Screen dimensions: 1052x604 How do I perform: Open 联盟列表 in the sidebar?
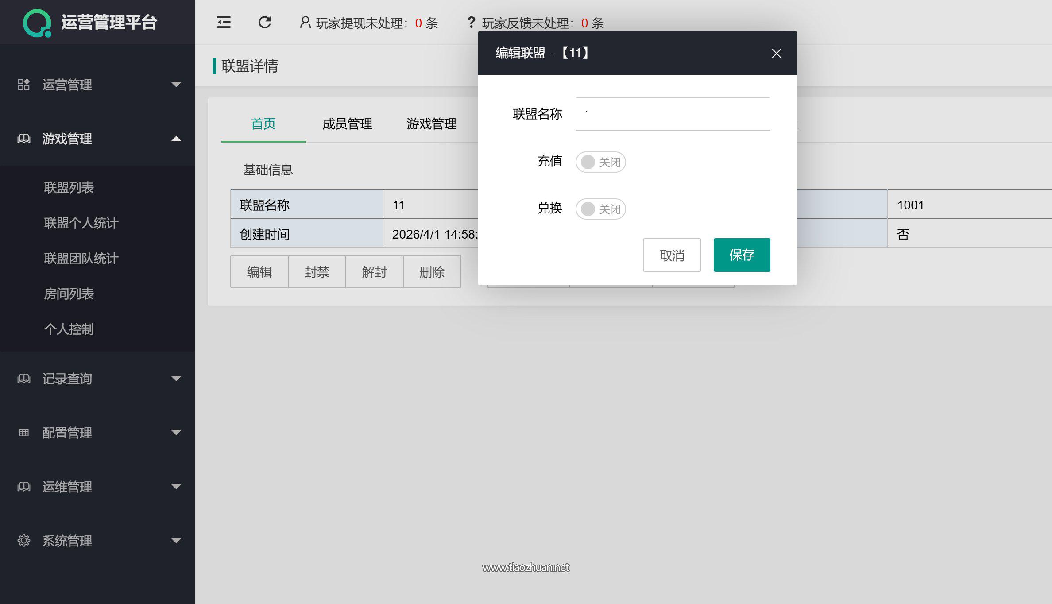[x=69, y=187]
